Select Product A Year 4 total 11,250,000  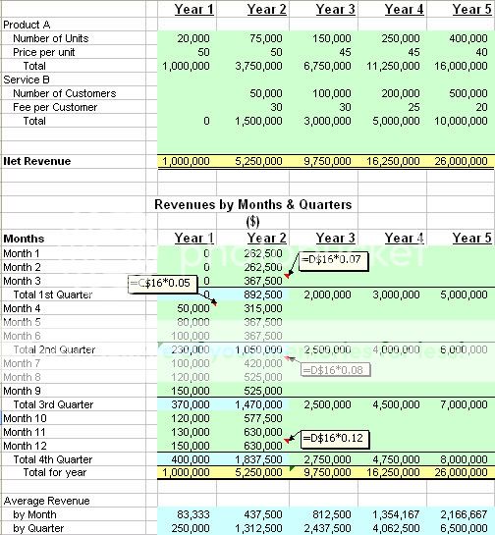click(x=393, y=66)
